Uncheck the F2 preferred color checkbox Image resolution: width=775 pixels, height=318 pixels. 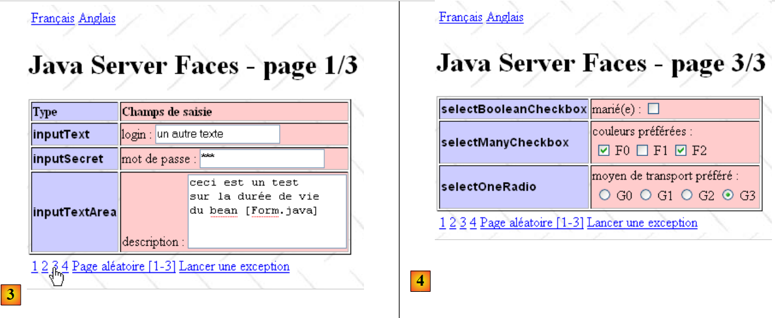[681, 150]
